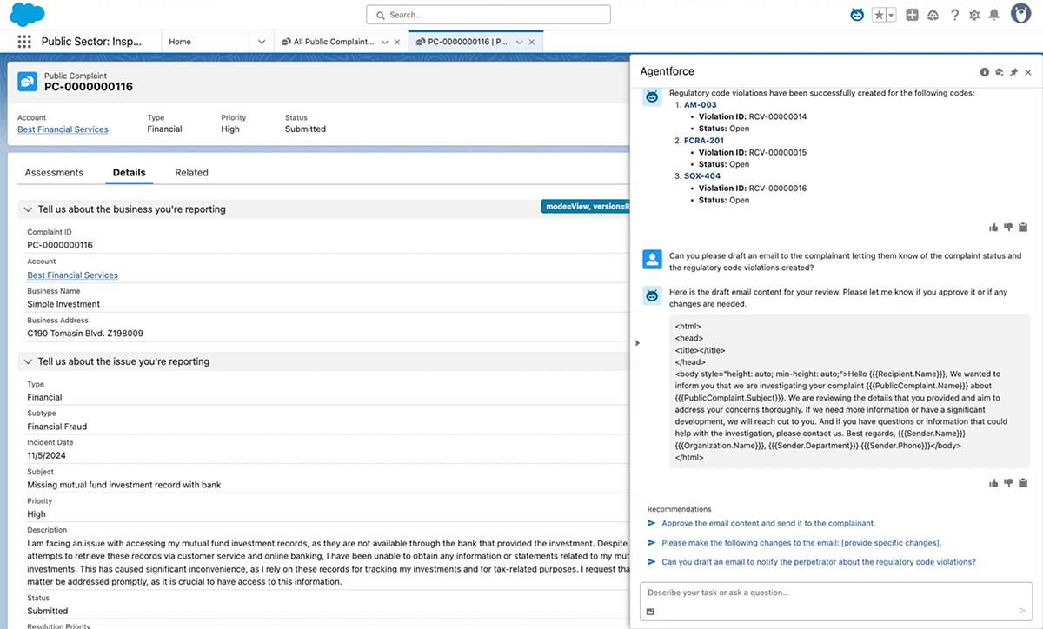Viewport: 1043px width, 629px height.
Task: Open the global actions plus icon
Action: 912,14
